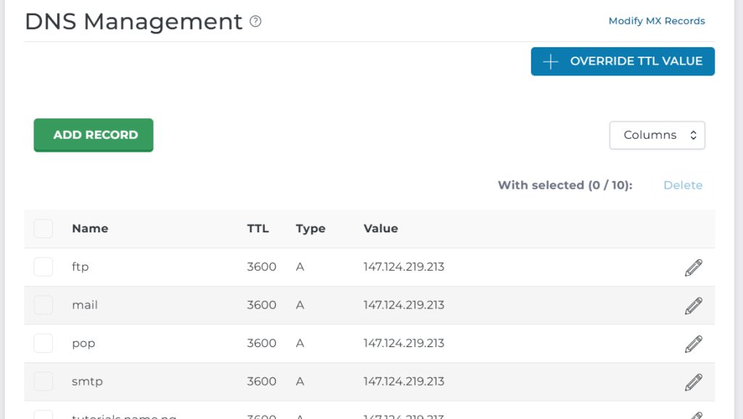Viewport: 743px width, 419px height.
Task: Click the help icon beside DNS Management
Action: tap(255, 22)
